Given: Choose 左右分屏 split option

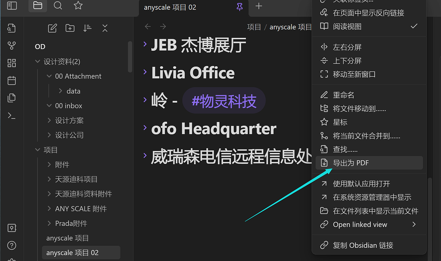Looking at the screenshot, I should (x=369, y=47).
